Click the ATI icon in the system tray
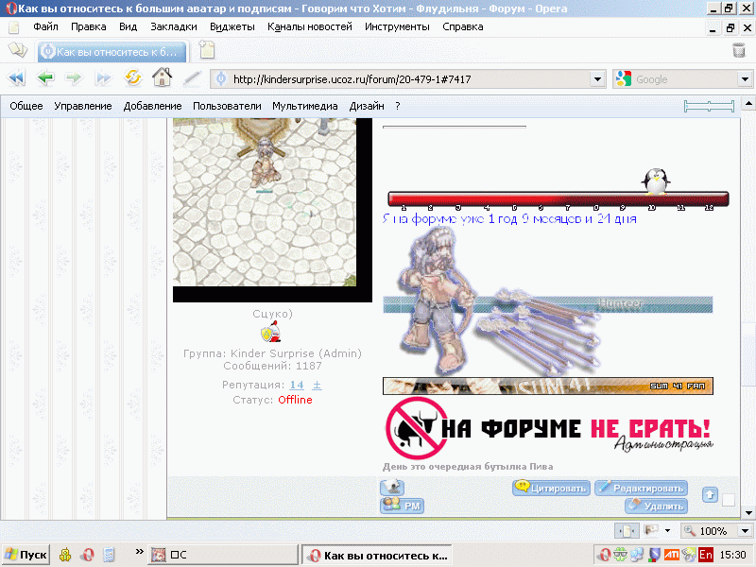 [672, 555]
